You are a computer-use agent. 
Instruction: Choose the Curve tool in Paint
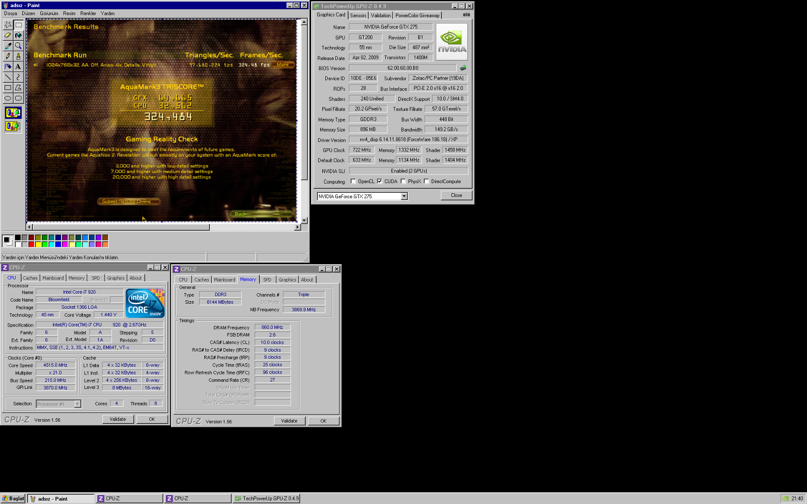click(19, 77)
